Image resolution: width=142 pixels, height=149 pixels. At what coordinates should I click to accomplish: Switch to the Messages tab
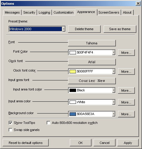12,12
